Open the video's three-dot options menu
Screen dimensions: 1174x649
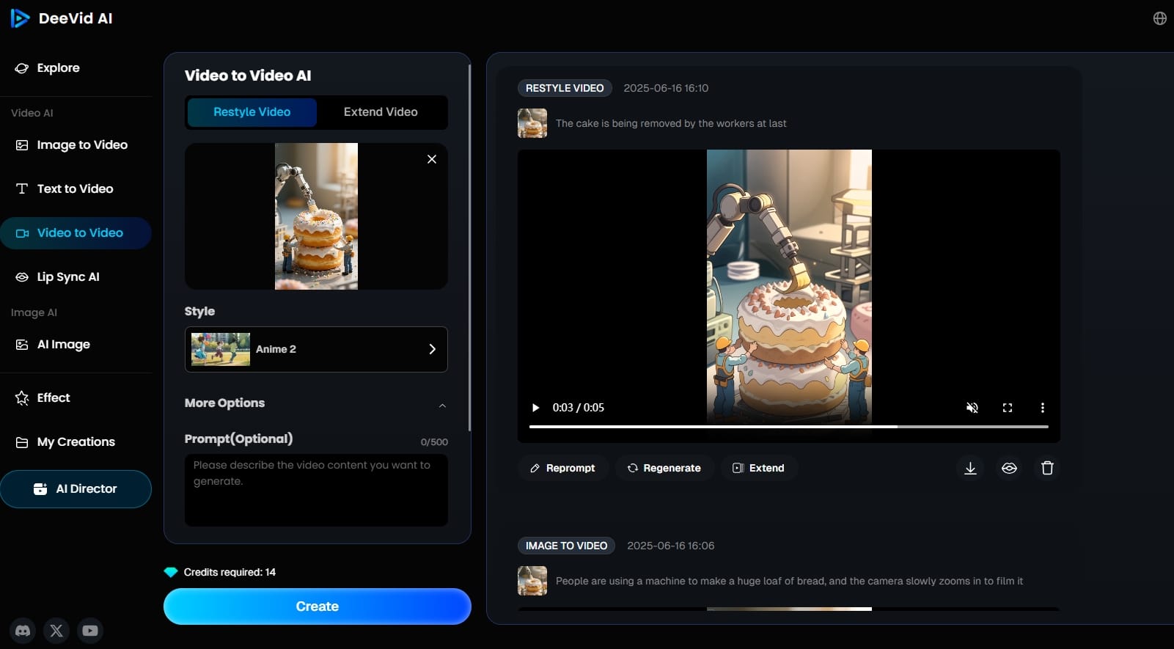click(x=1043, y=408)
